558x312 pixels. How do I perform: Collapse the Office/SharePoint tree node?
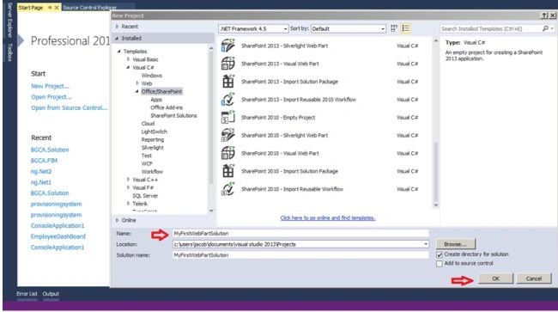pos(137,91)
